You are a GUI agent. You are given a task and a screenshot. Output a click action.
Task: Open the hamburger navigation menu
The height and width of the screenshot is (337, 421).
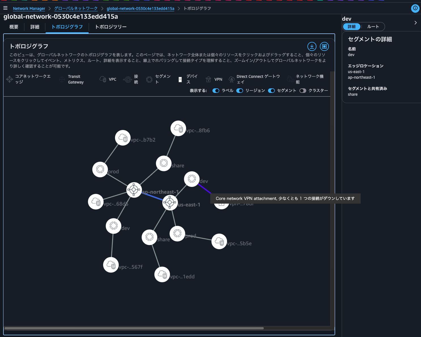coord(5,8)
